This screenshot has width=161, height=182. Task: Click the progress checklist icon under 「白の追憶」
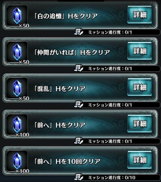[78, 32]
